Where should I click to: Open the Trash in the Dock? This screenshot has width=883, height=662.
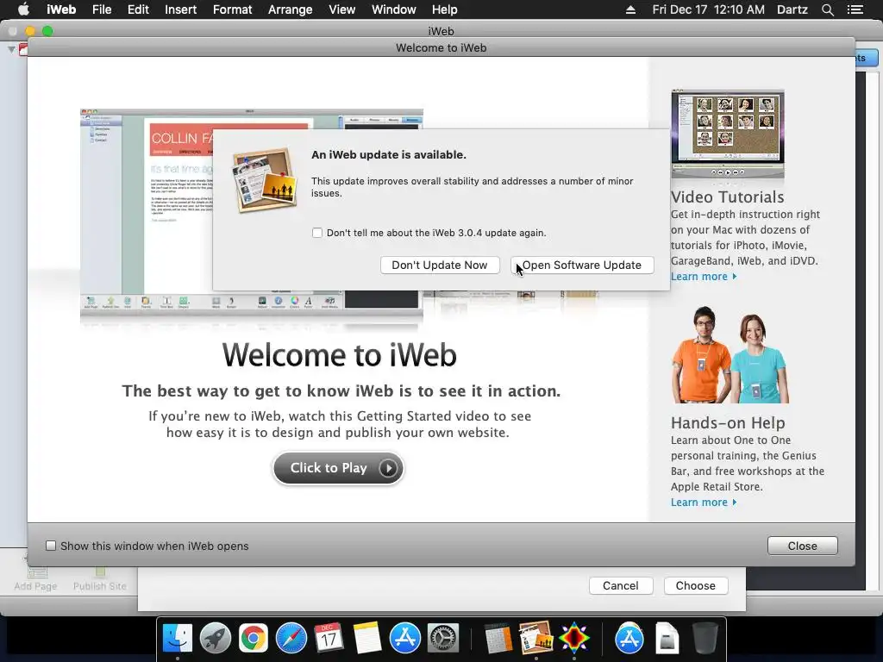[705, 639]
